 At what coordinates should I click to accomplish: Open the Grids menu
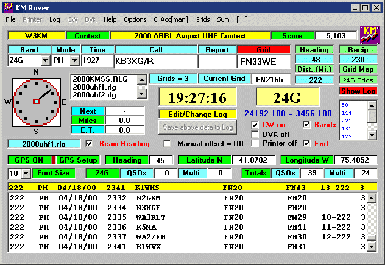(x=202, y=19)
